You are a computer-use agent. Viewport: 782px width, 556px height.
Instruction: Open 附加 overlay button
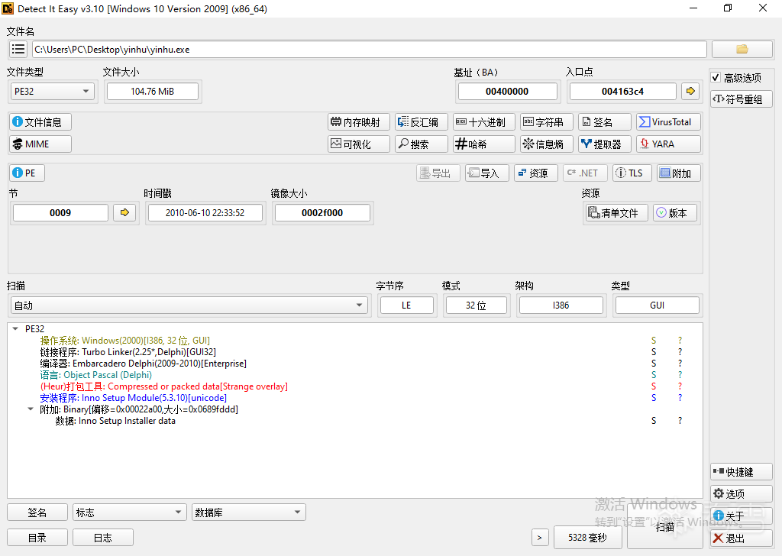point(679,173)
